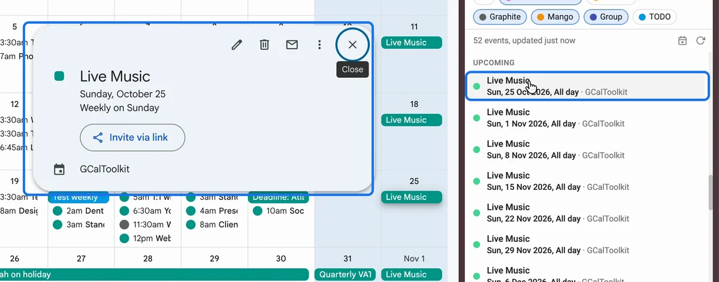The image size is (719, 282).
Task: Open Live Music event on Nov 1
Action: click(x=412, y=274)
